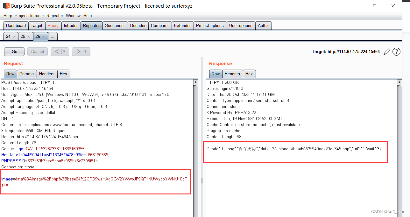Click the image=data base64 request body

[94, 182]
